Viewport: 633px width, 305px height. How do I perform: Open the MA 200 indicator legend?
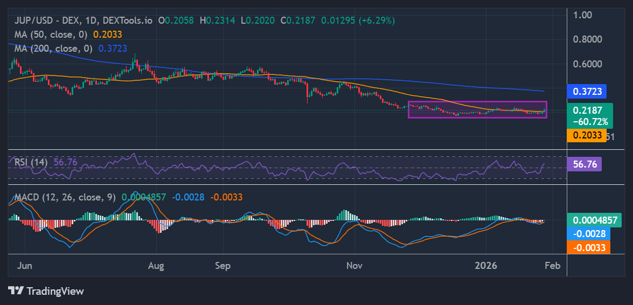click(52, 48)
